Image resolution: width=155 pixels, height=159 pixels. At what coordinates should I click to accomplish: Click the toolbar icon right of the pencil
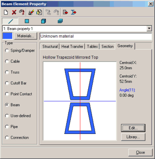pyautogui.click(x=39, y=12)
